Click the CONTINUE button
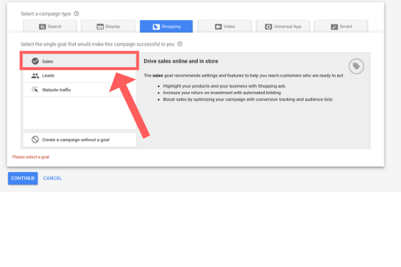The image size is (401, 267). 23,178
